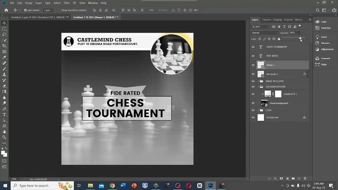338x190 pixels.
Task: Click the Opacity slider handle
Action: tap(300, 38)
